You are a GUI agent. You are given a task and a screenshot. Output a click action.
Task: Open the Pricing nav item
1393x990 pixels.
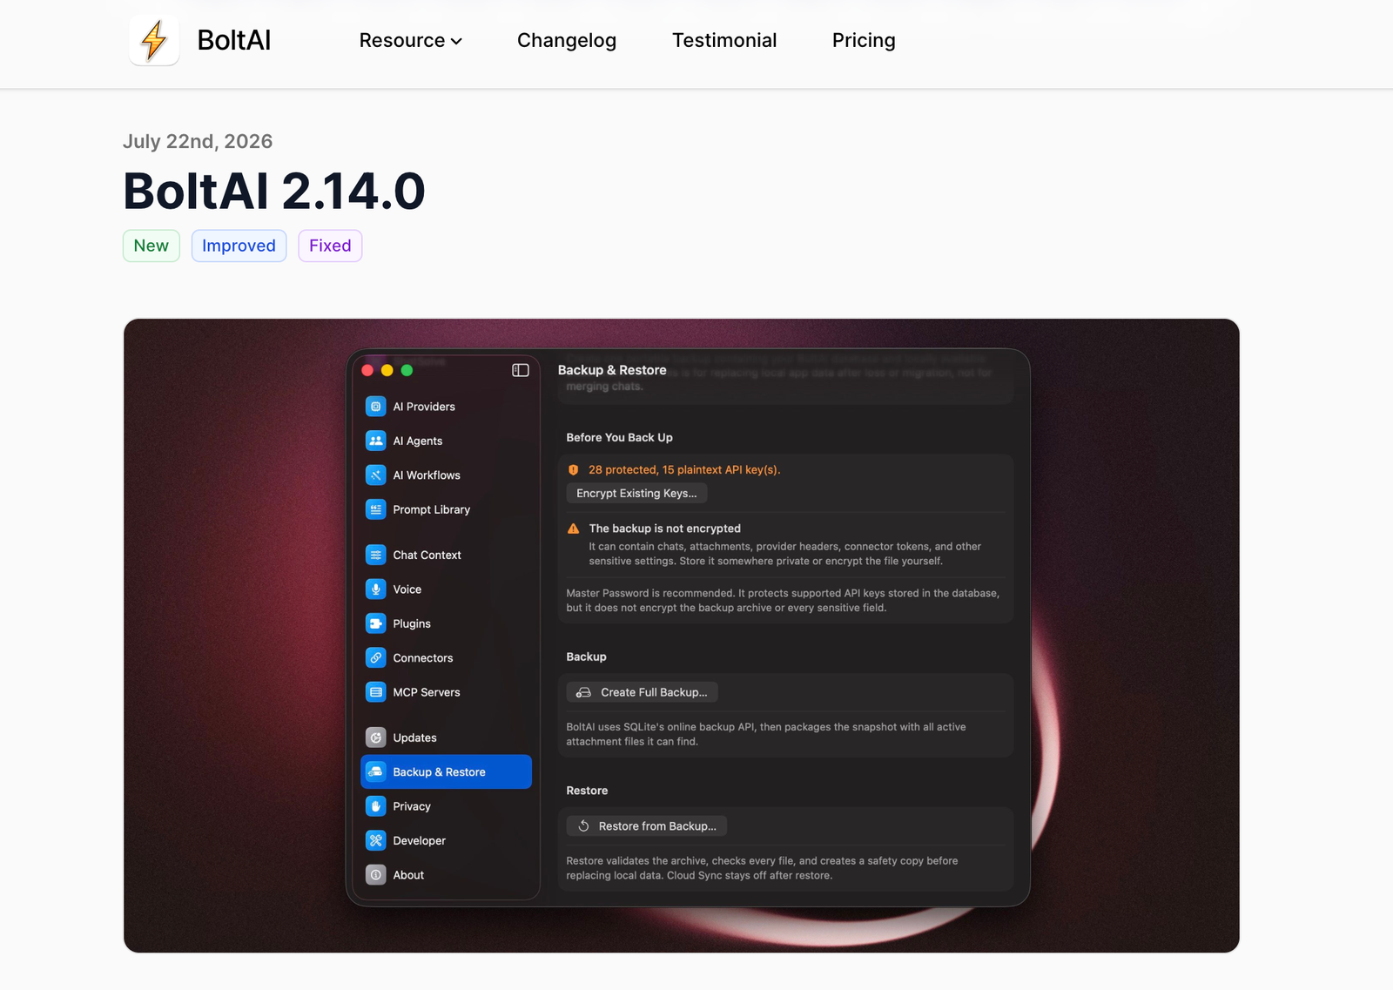click(x=864, y=40)
